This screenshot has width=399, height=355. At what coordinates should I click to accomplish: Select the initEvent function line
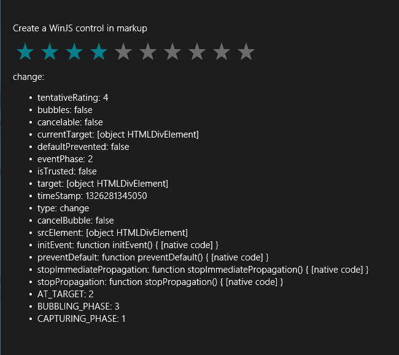click(x=128, y=245)
